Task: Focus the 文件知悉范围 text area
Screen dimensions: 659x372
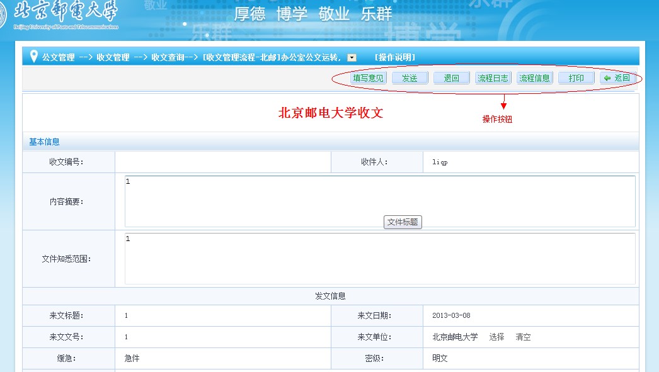Action: pos(380,259)
